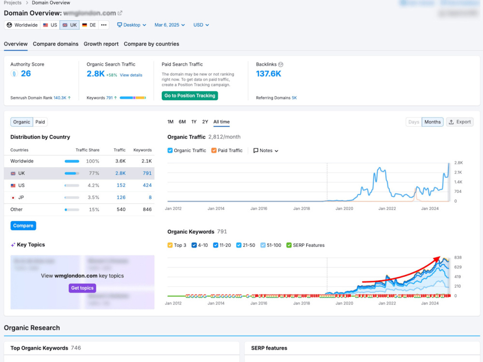Click the Semrush Domain Rank up arrow
Image resolution: width=483 pixels, height=362 pixels.
coord(69,98)
